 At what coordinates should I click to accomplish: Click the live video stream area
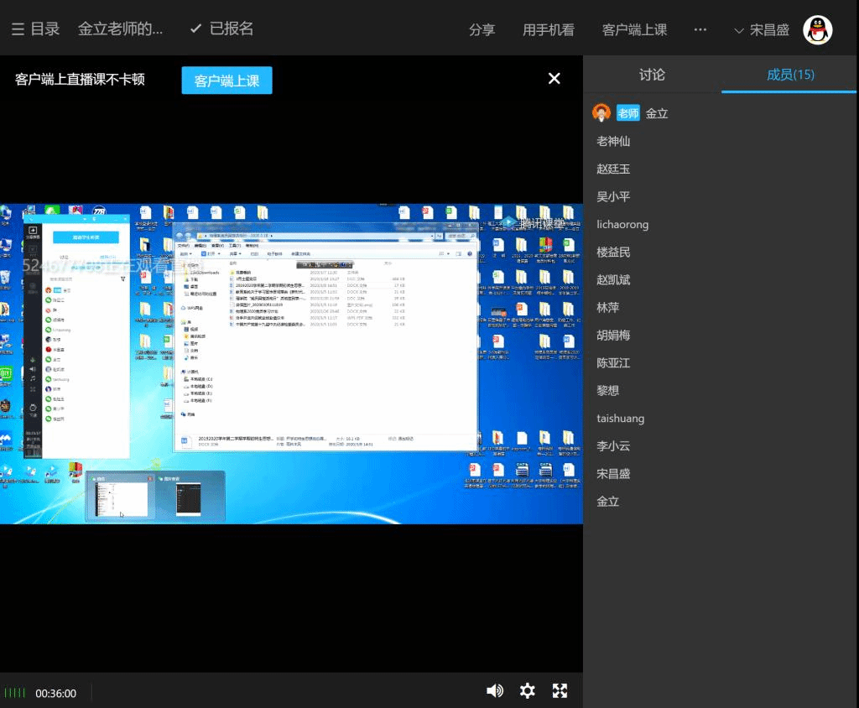[291, 363]
